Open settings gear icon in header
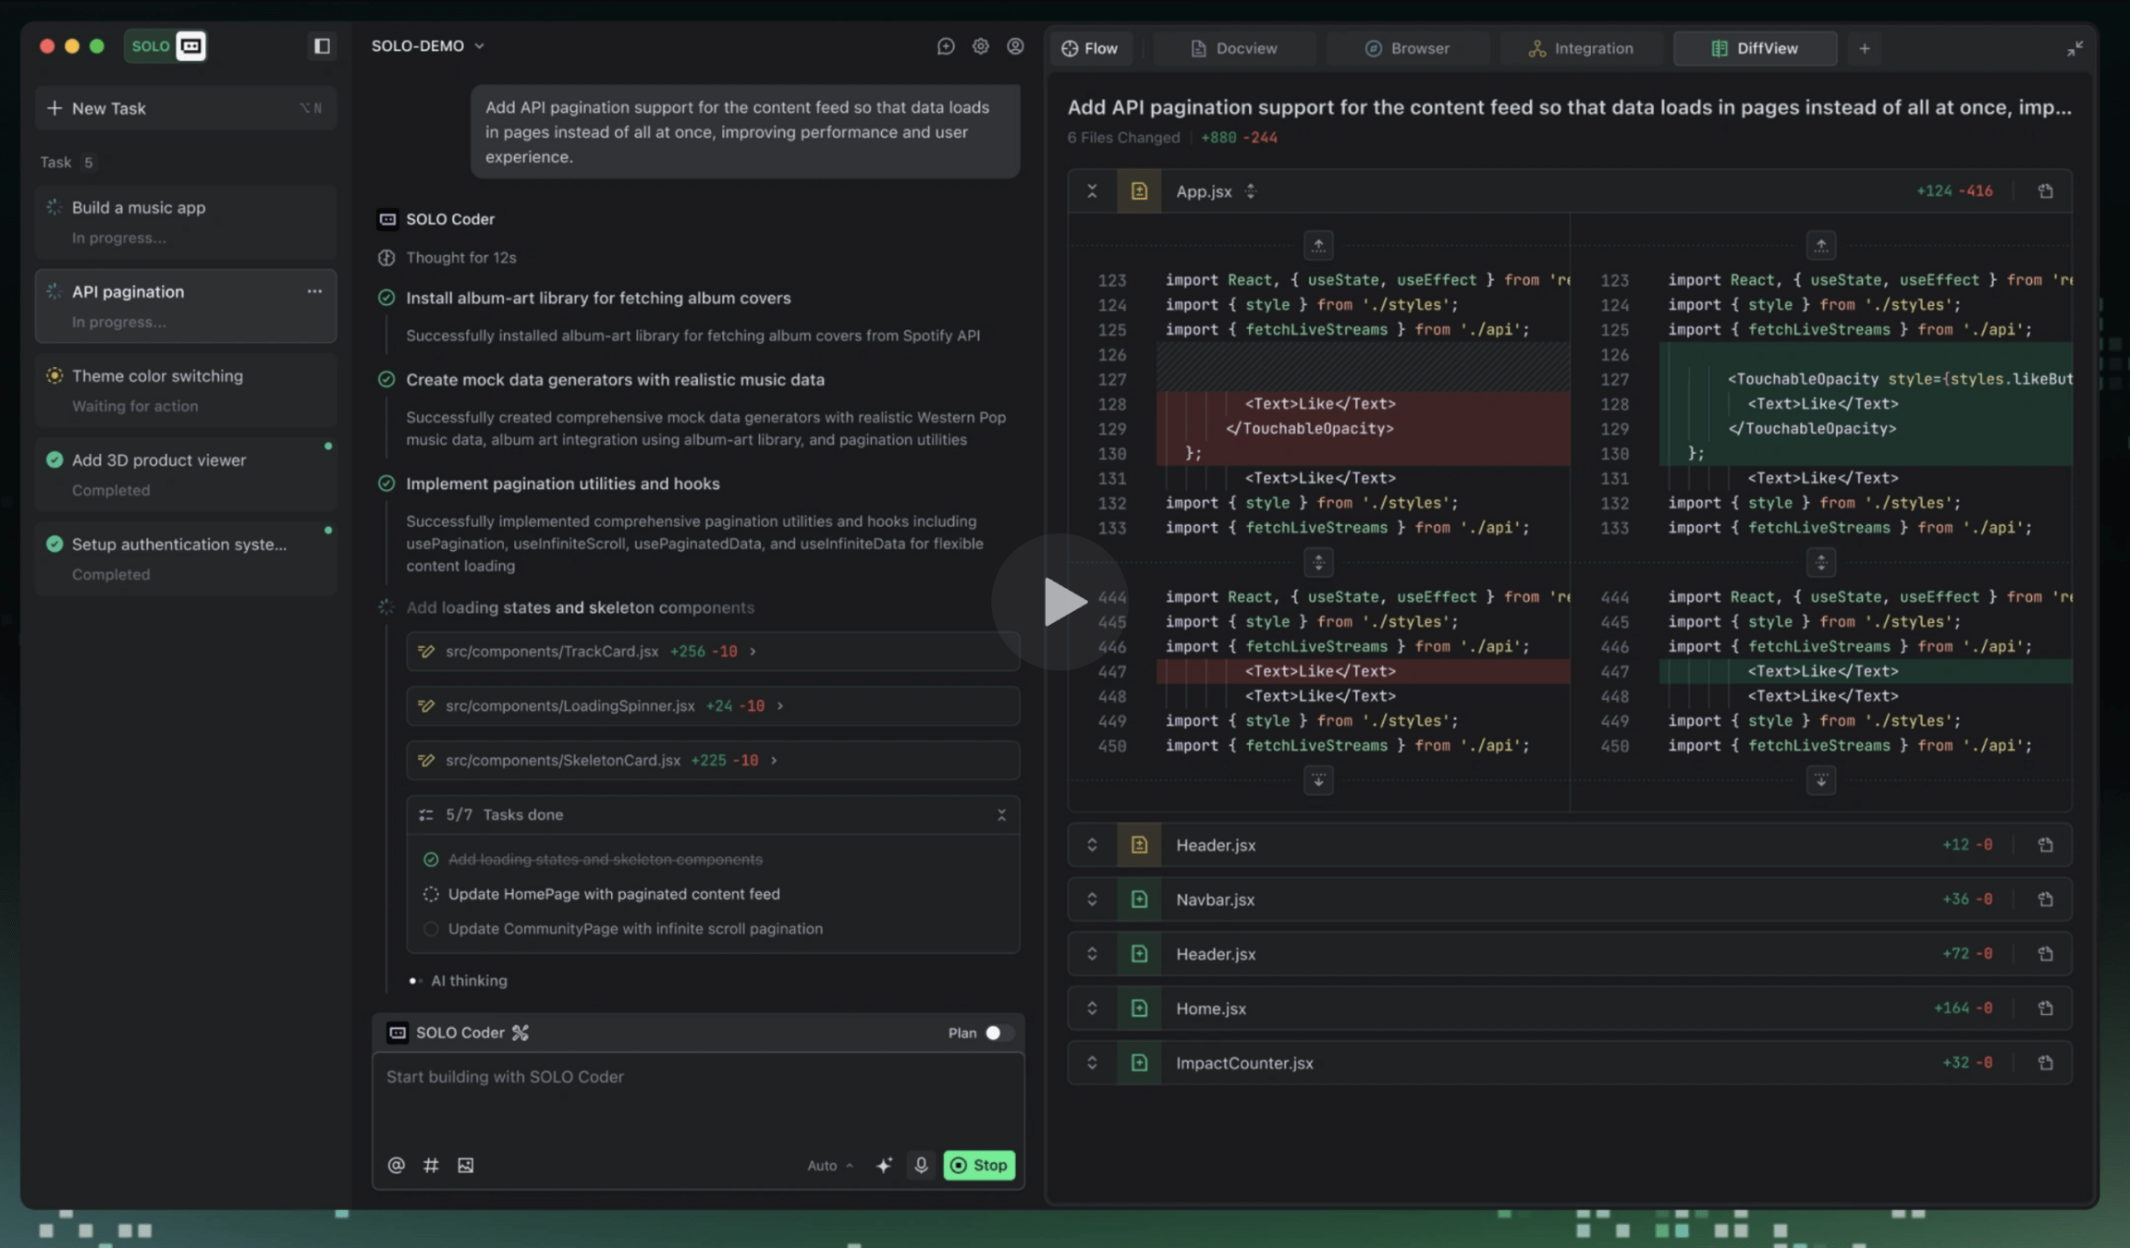 pyautogui.click(x=980, y=46)
